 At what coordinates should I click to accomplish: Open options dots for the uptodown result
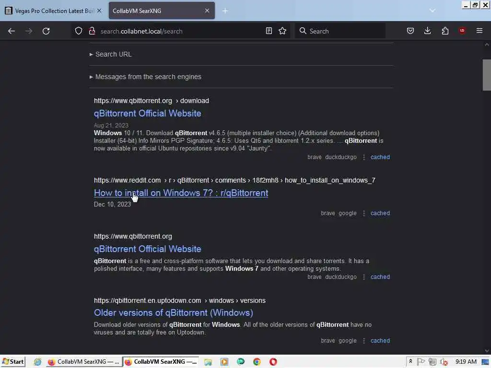(x=363, y=341)
